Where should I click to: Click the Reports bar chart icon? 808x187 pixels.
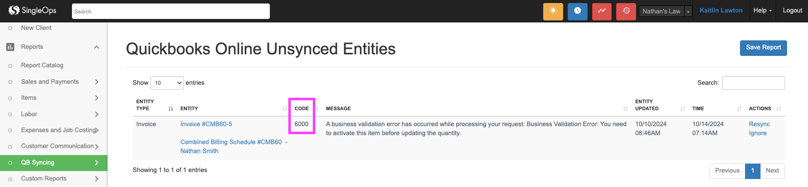coord(10,47)
